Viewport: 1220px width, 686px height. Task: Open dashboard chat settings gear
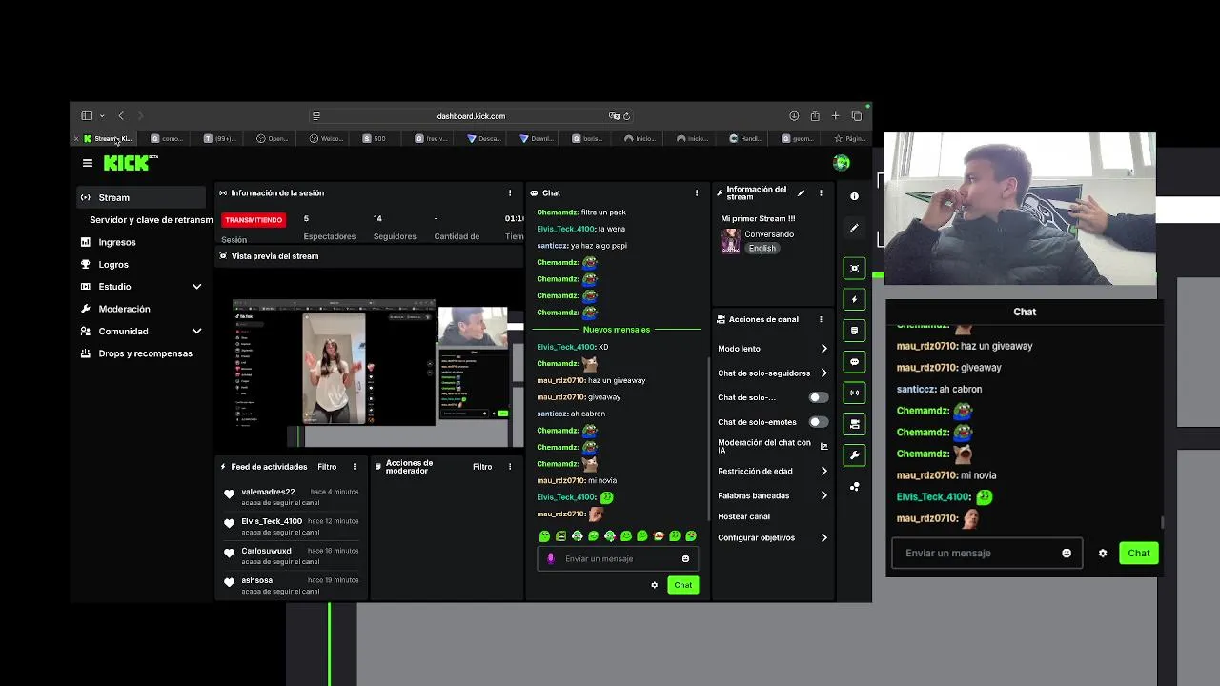tap(654, 585)
